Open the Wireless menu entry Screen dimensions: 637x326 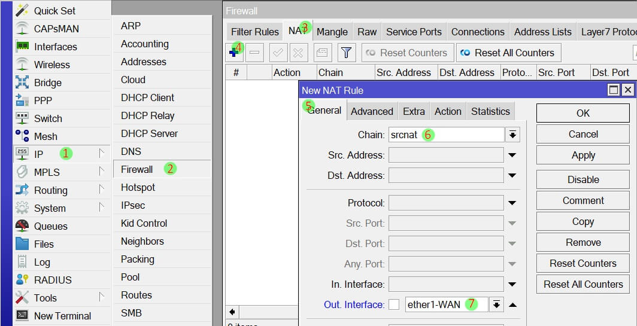(51, 65)
